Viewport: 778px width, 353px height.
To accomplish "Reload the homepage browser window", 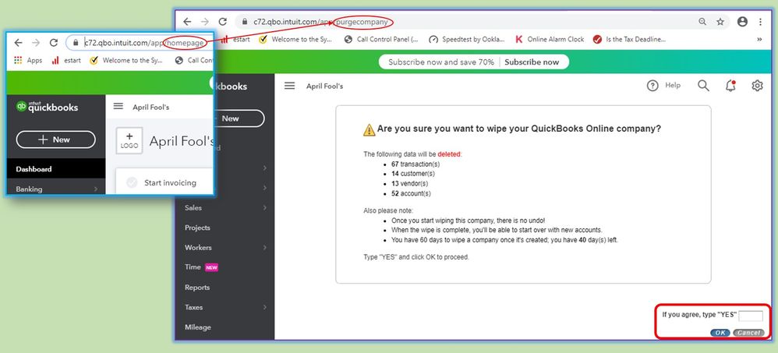I will click(x=54, y=43).
